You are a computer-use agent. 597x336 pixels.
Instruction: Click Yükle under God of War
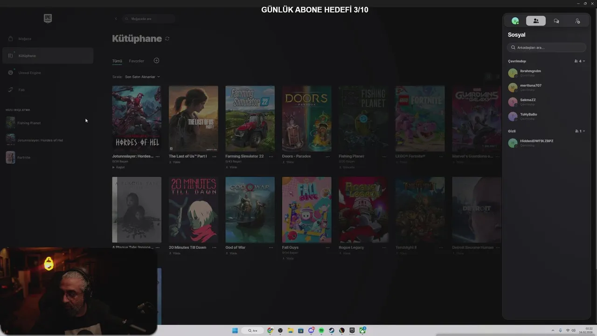click(231, 253)
